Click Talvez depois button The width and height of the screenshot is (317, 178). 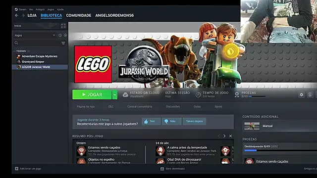pos(194,121)
